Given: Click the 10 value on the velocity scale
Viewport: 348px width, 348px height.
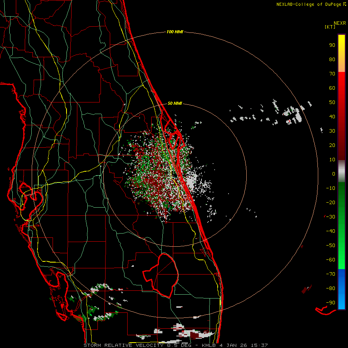Looking at the screenshot, I should [332, 160].
